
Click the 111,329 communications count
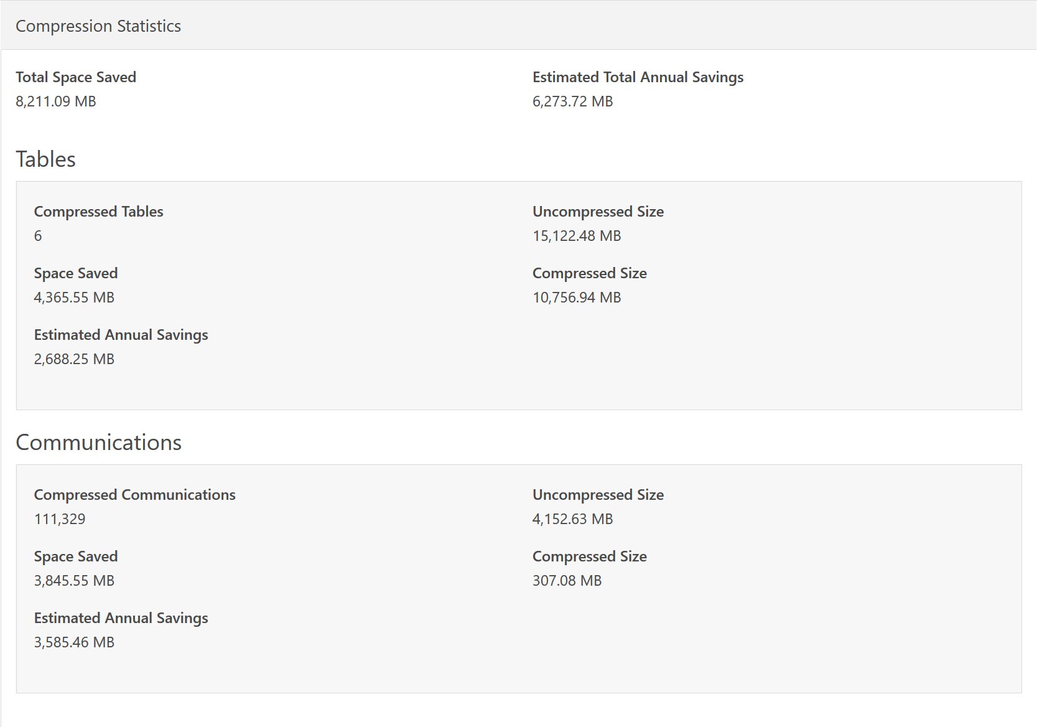[60, 519]
